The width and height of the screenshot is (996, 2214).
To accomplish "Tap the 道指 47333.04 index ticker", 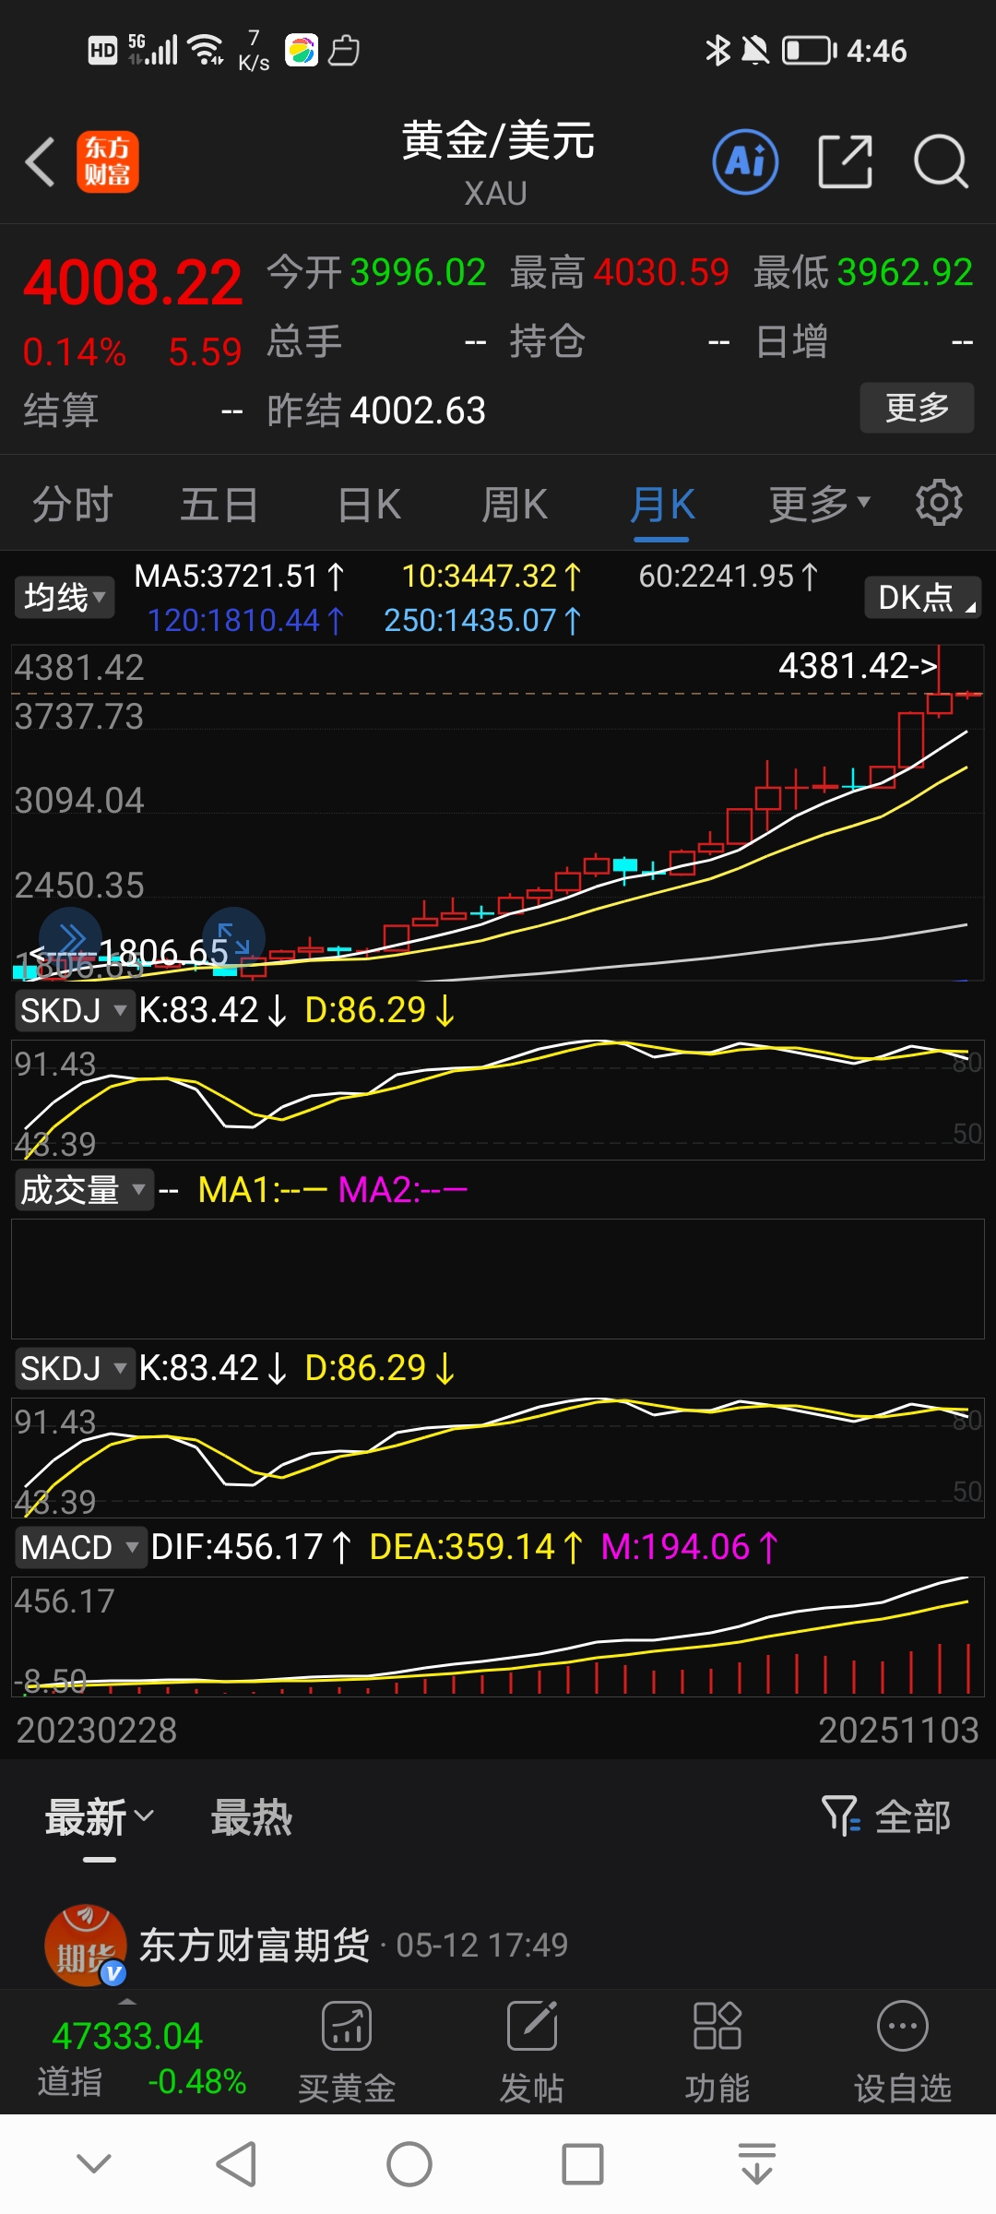I will pos(140,2057).
